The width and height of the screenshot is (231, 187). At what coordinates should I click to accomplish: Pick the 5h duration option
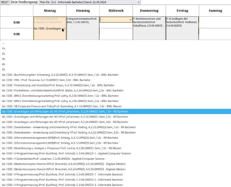pyautogui.click(x=3, y=70)
